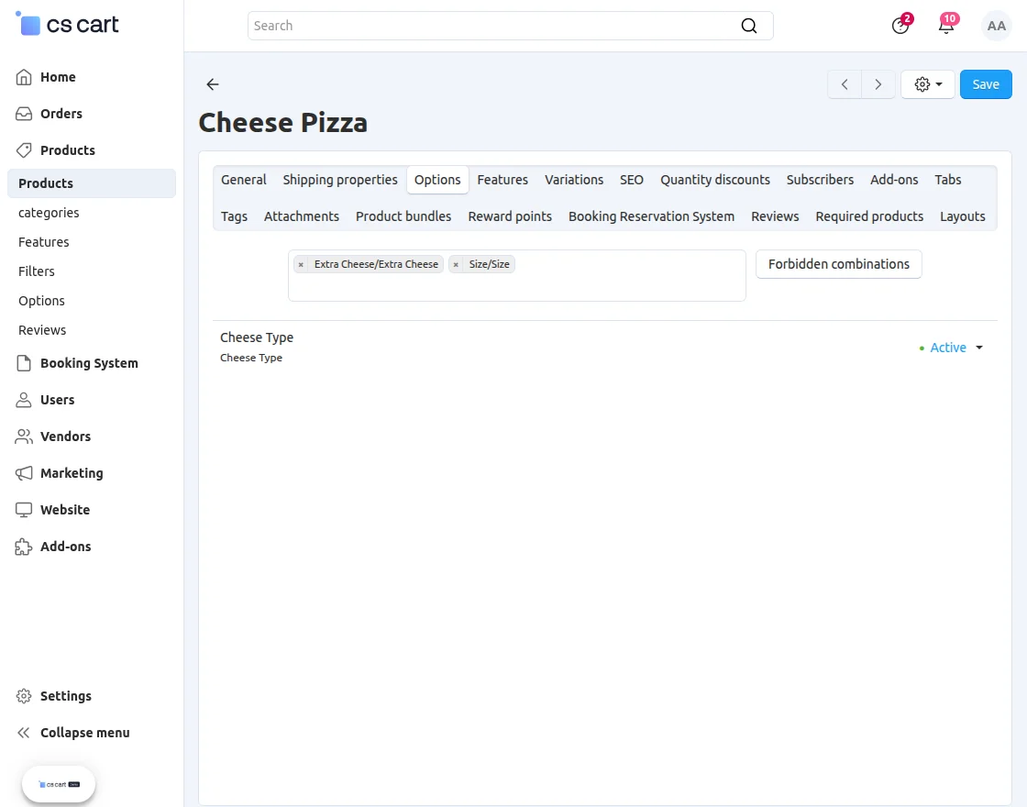The image size is (1027, 807).
Task: Open the AA account menu
Action: pyautogui.click(x=996, y=26)
